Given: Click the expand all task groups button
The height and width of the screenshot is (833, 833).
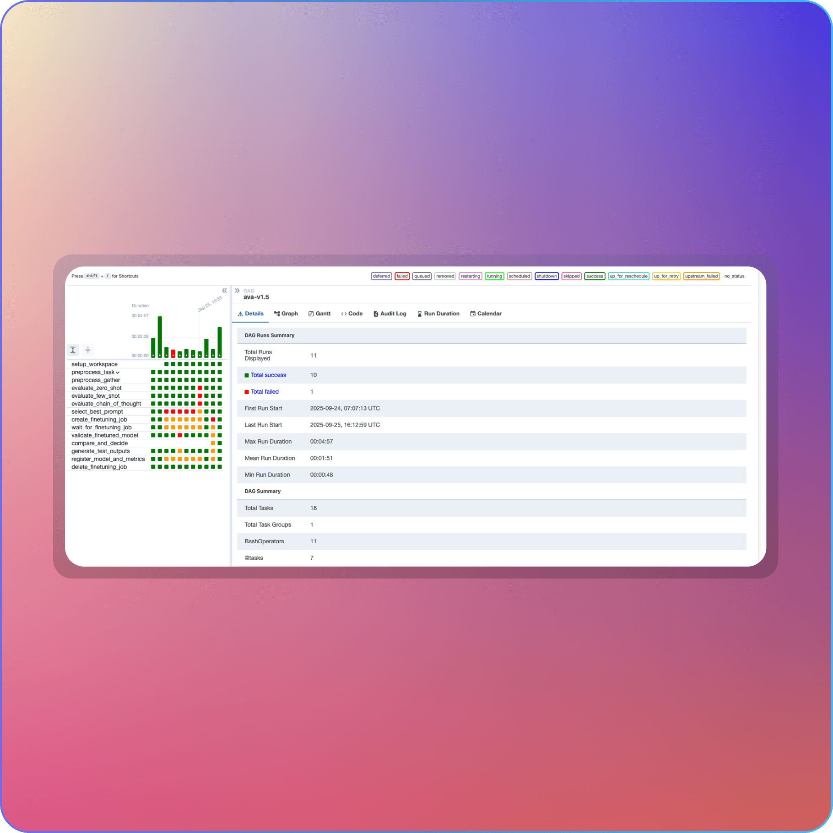Looking at the screenshot, I should [73, 350].
